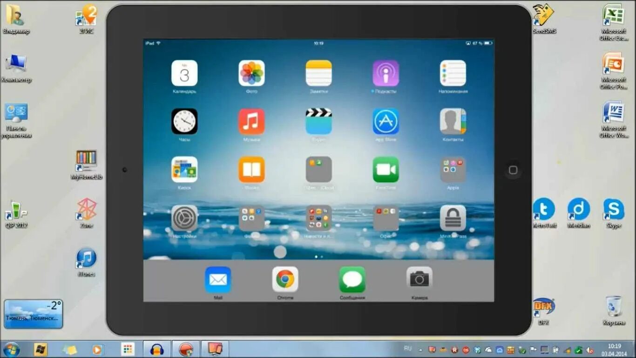Open the Владимир user folder on desktop
Viewport: 636px width, 358px height.
(16, 19)
